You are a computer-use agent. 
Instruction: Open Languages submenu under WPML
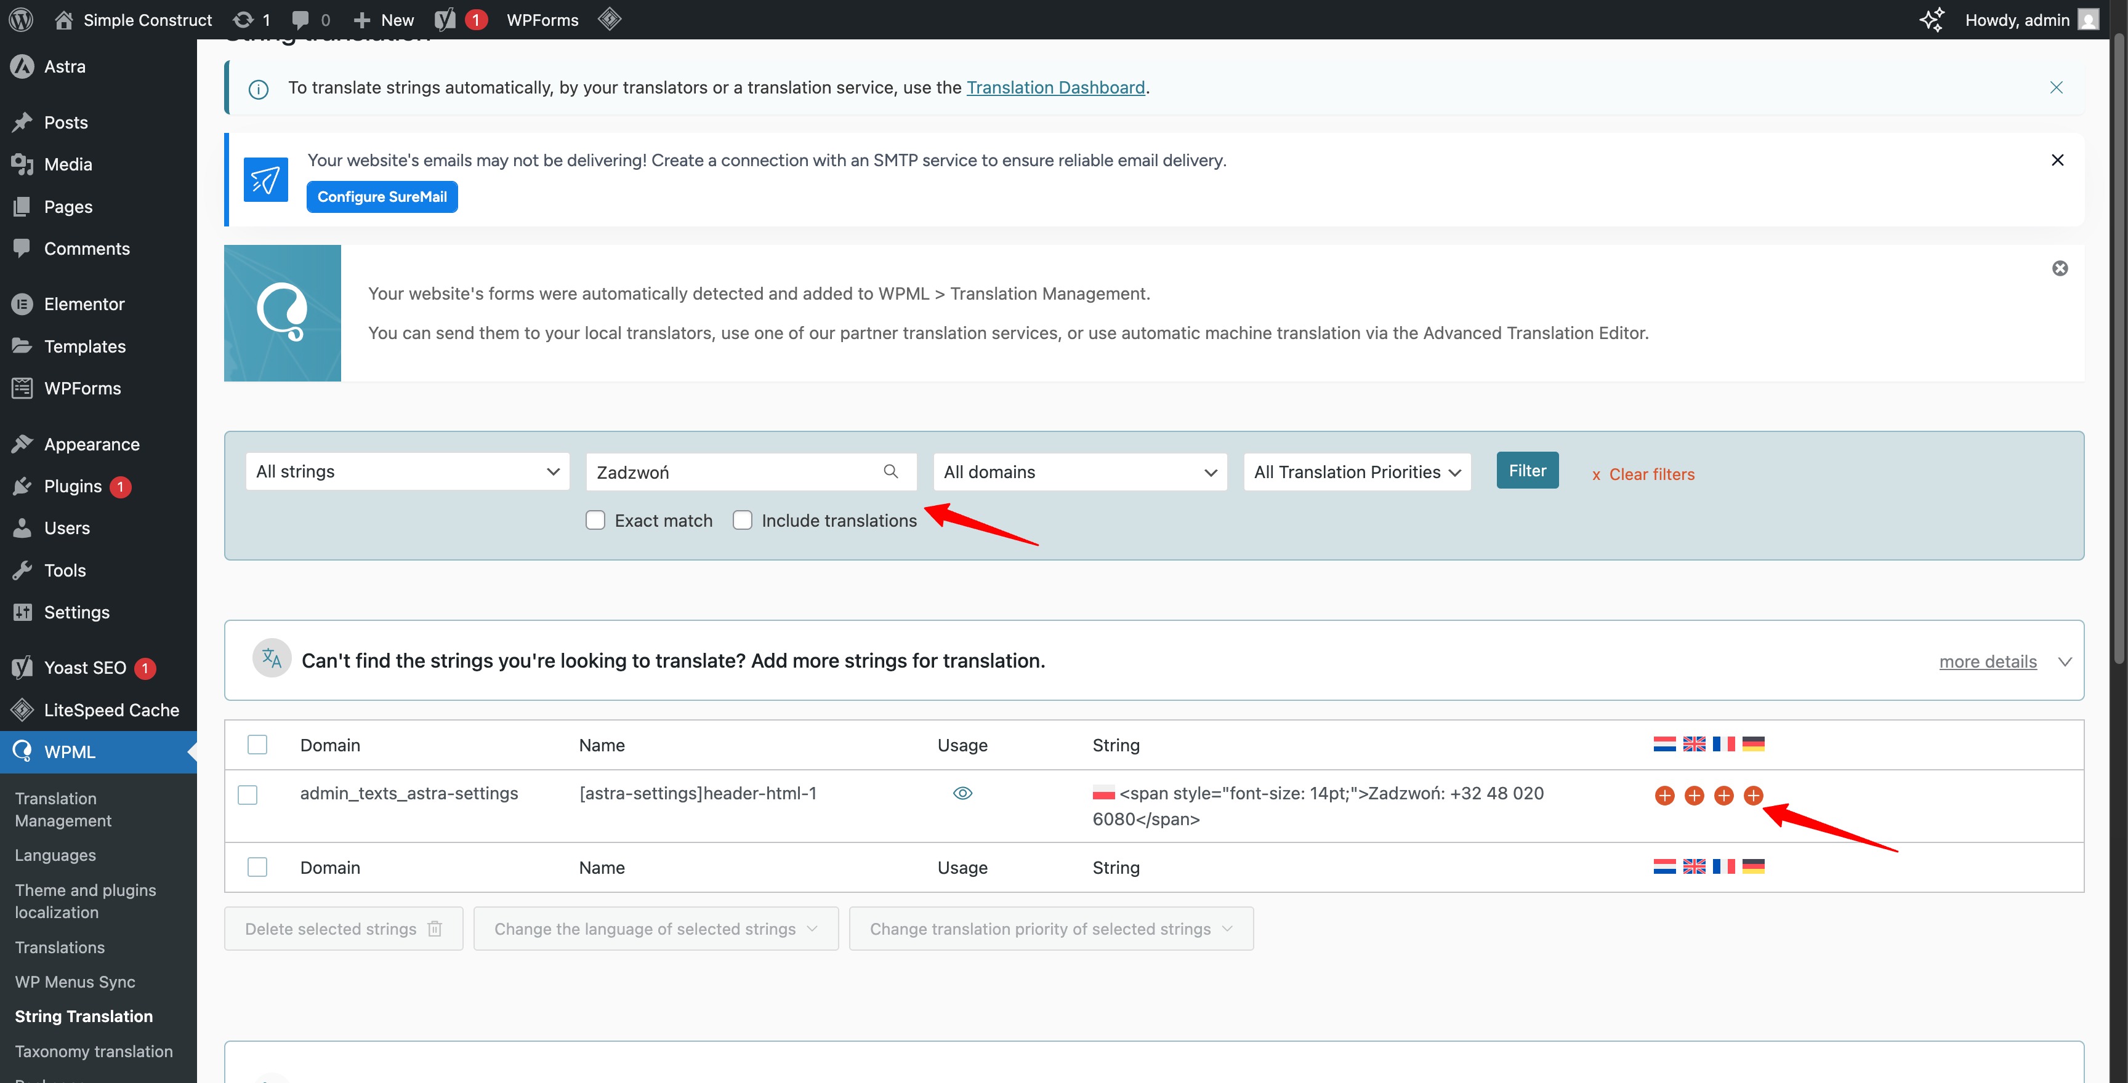55,855
